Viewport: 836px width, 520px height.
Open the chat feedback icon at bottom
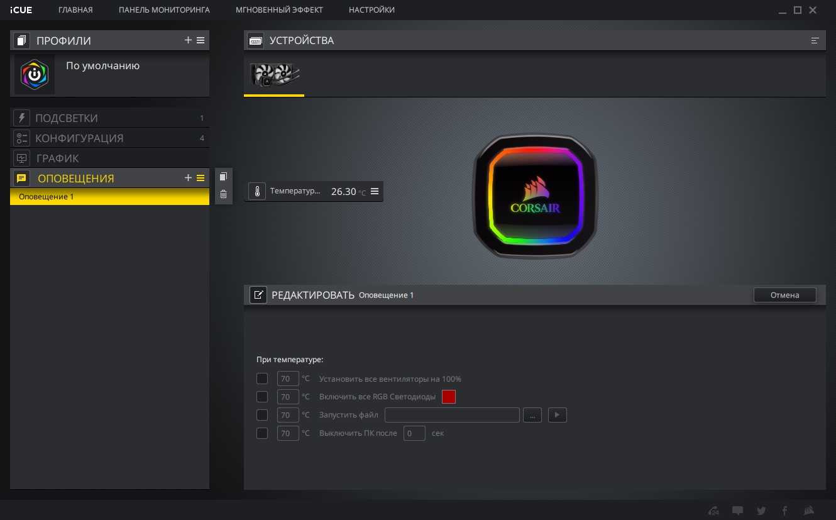(x=738, y=511)
